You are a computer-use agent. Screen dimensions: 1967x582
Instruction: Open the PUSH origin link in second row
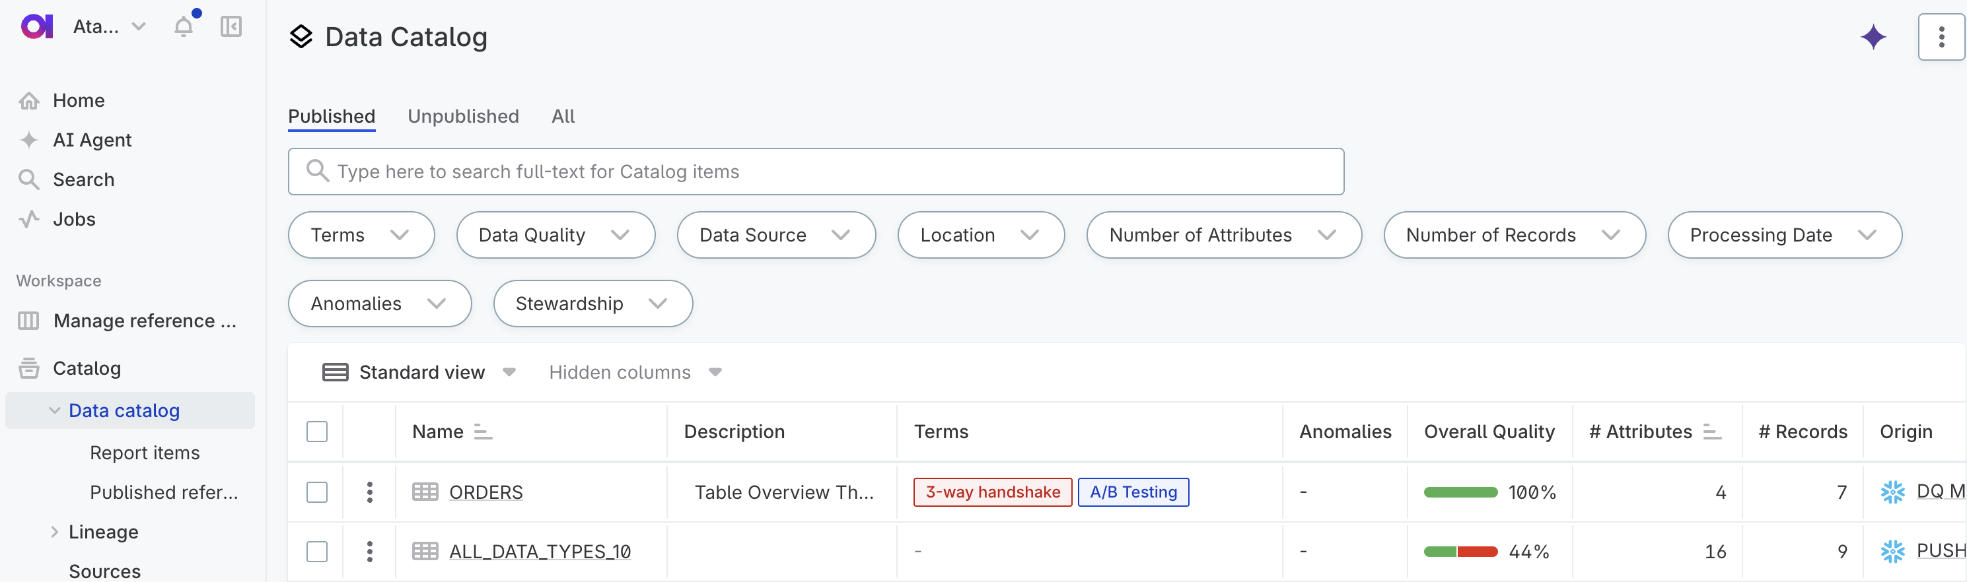point(1941,551)
